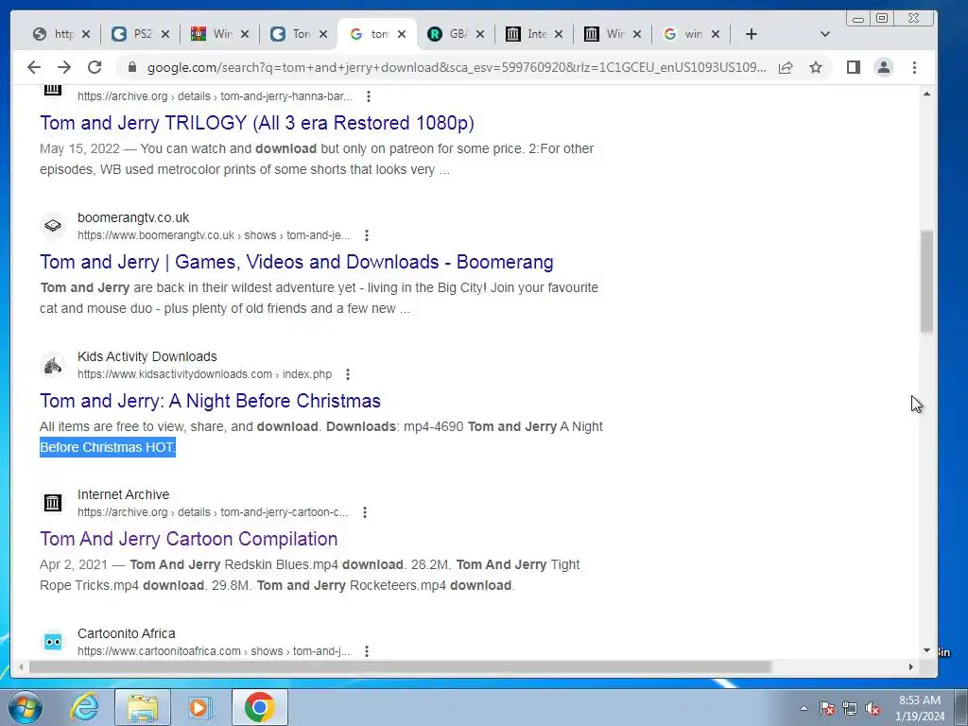968x726 pixels.
Task: Click the vertical scrollbar thumb
Action: point(926,282)
